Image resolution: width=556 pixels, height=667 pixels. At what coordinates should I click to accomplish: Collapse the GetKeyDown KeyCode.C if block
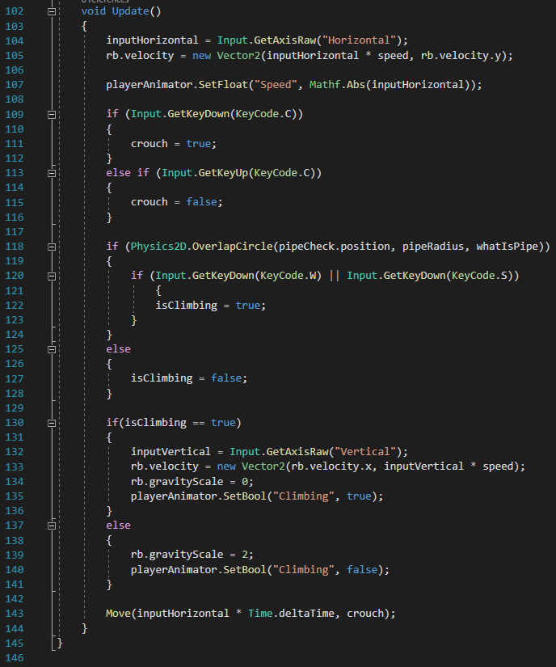click(x=53, y=115)
